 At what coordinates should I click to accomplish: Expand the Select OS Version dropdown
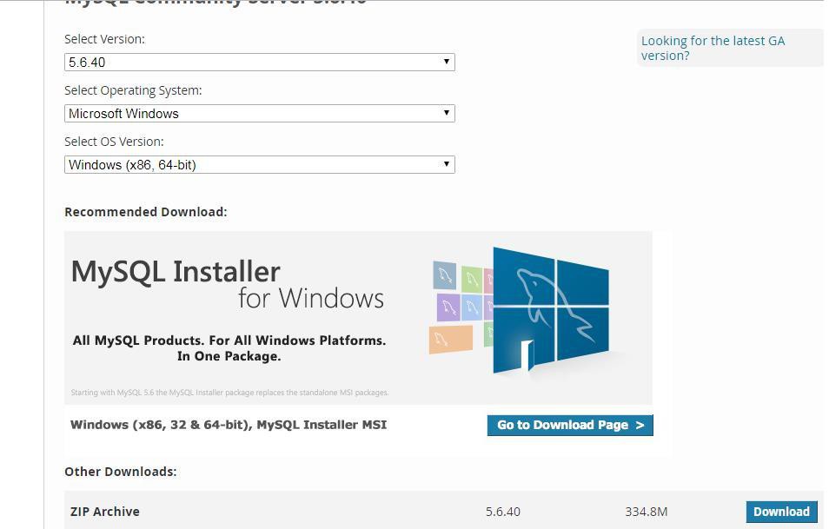coord(260,165)
